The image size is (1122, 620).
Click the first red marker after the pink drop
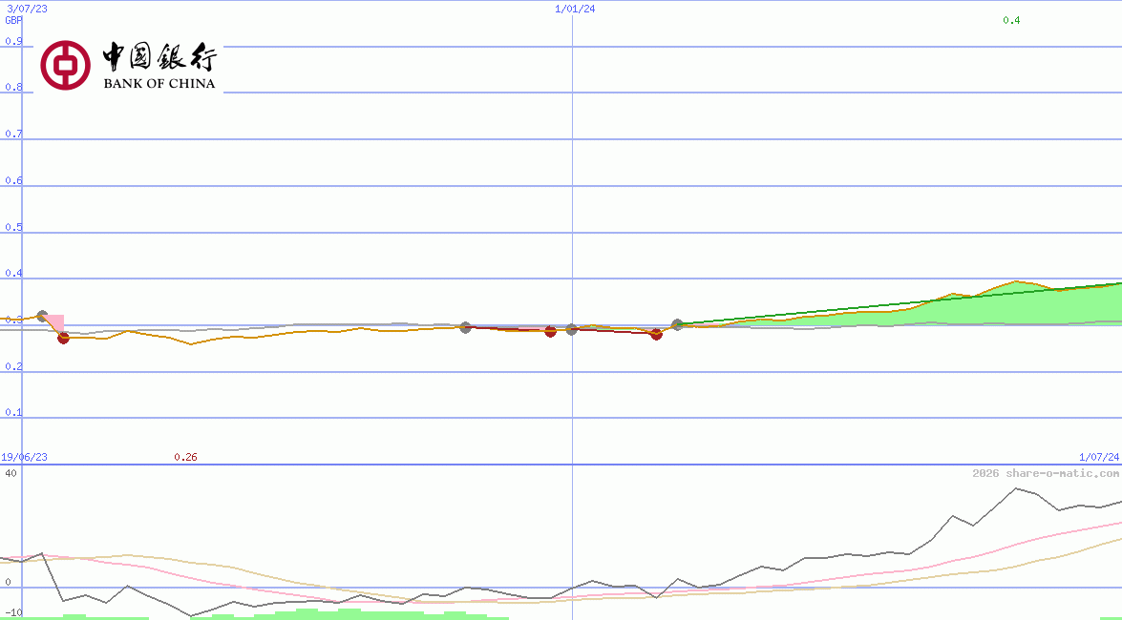click(63, 338)
